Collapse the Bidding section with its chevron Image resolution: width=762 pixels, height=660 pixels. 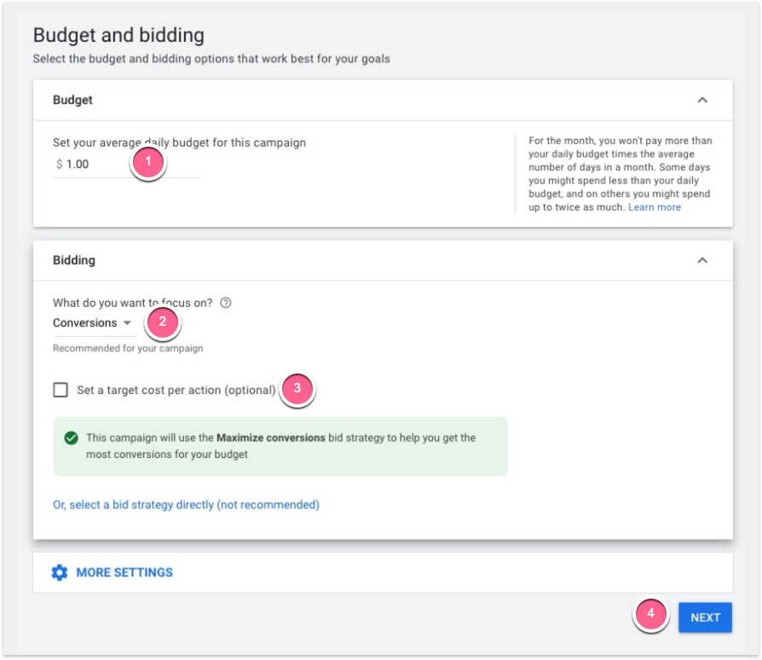click(x=701, y=260)
